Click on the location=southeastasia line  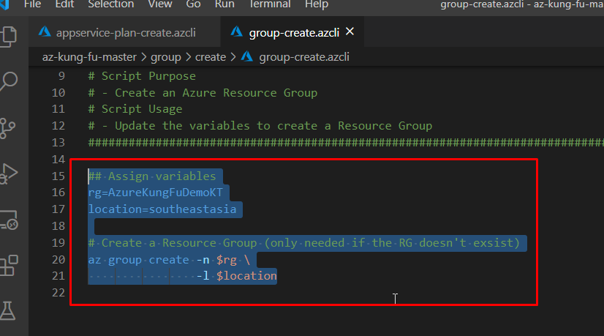point(162,209)
